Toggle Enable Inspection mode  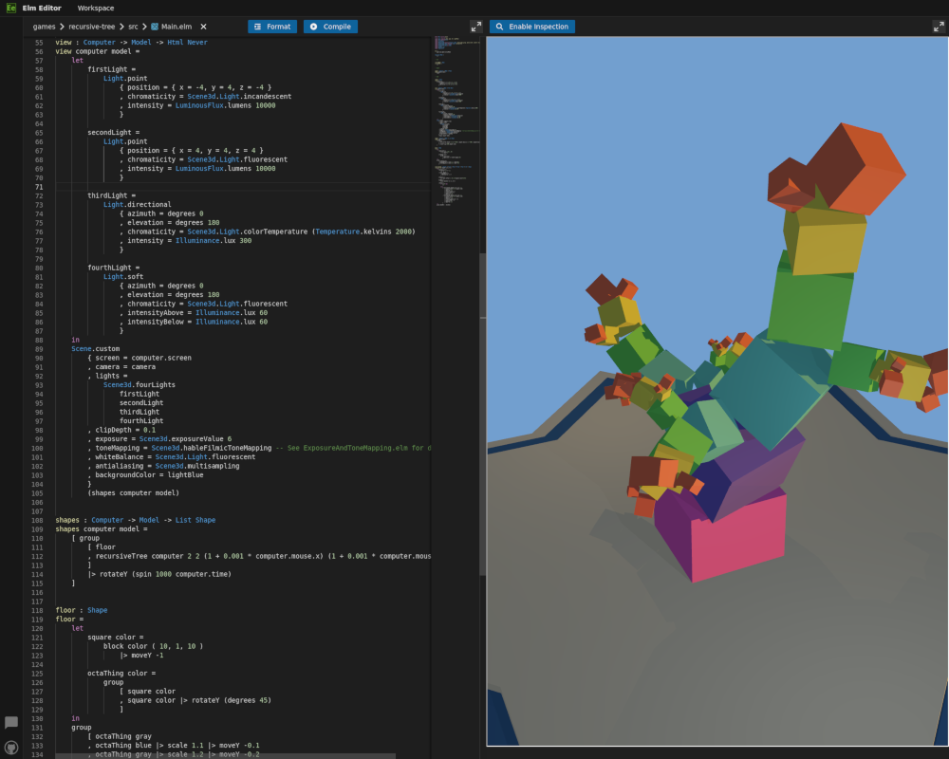coord(531,27)
